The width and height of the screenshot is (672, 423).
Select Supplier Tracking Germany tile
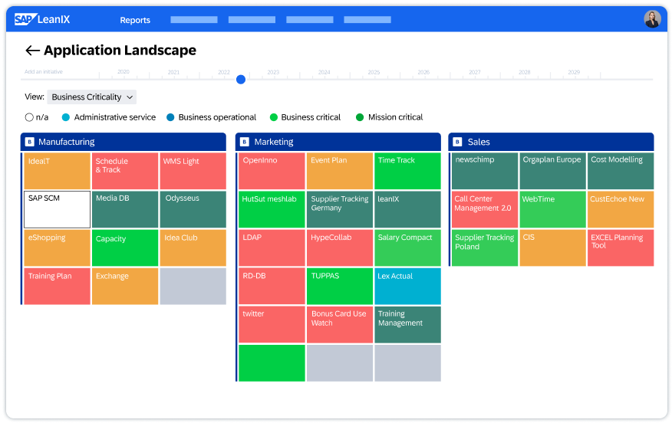(339, 209)
